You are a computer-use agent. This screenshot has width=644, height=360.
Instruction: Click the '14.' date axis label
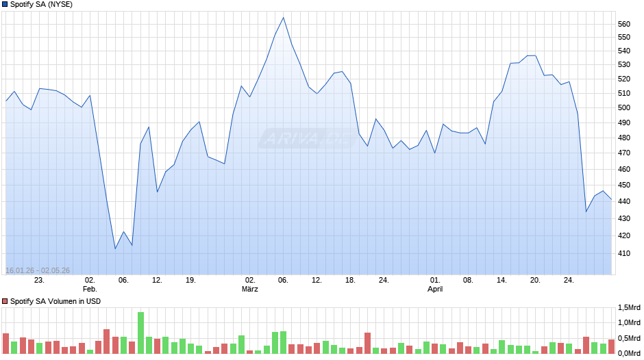[501, 281]
